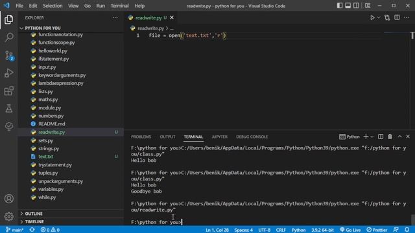The width and height of the screenshot is (415, 233).
Task: Change line ending via CRLF item
Action: [x=281, y=230]
